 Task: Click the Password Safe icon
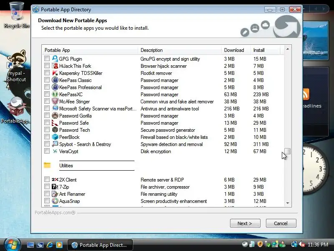pyautogui.click(x=55, y=123)
